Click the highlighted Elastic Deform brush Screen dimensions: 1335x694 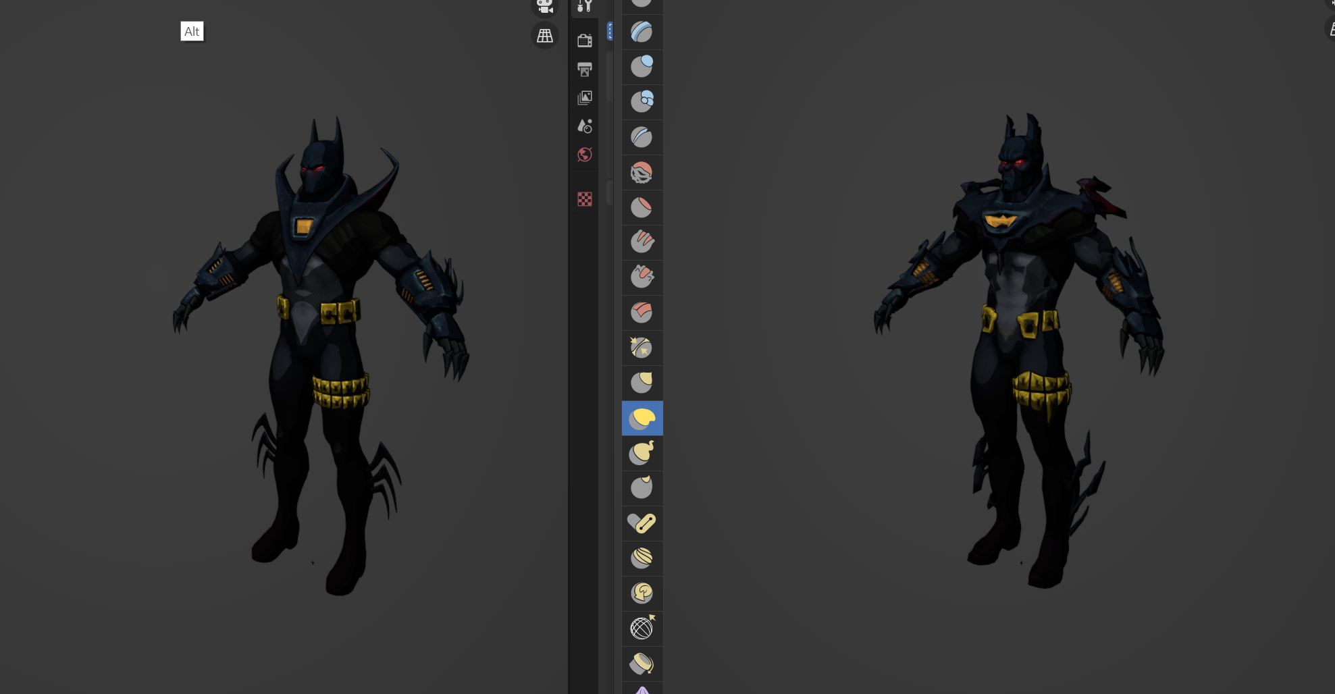tap(642, 419)
